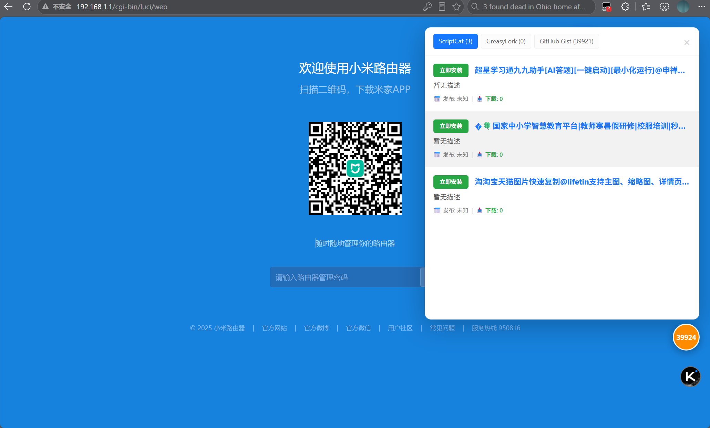Image resolution: width=710 pixels, height=428 pixels.
Task: Click the 扫描二维码，下载米家APP subtitle text
Action: [355, 90]
